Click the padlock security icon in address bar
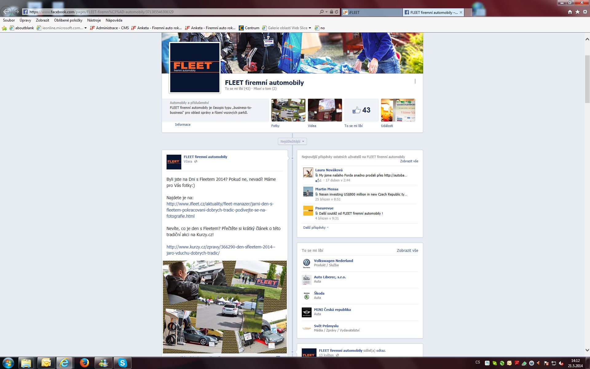Viewport: 590px width, 369px height. (x=331, y=12)
